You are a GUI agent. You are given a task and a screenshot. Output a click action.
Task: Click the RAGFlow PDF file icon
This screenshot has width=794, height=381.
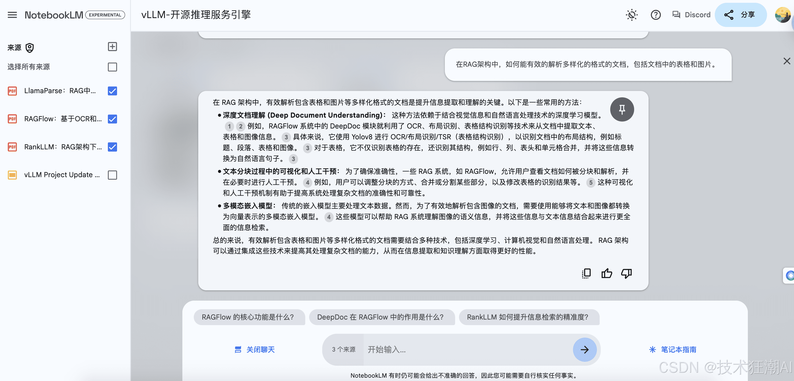12,119
